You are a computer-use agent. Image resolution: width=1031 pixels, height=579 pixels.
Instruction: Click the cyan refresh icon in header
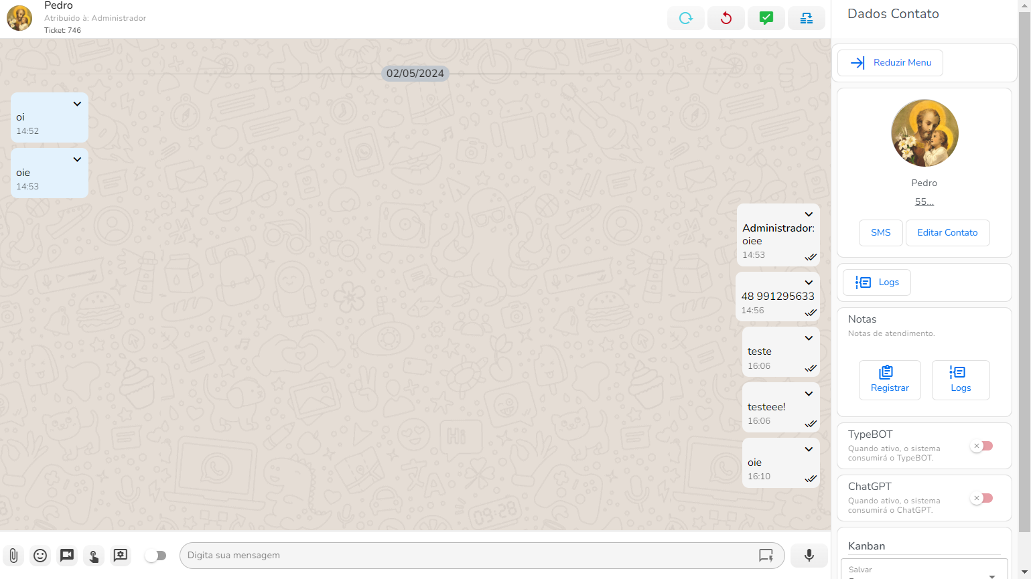point(685,18)
